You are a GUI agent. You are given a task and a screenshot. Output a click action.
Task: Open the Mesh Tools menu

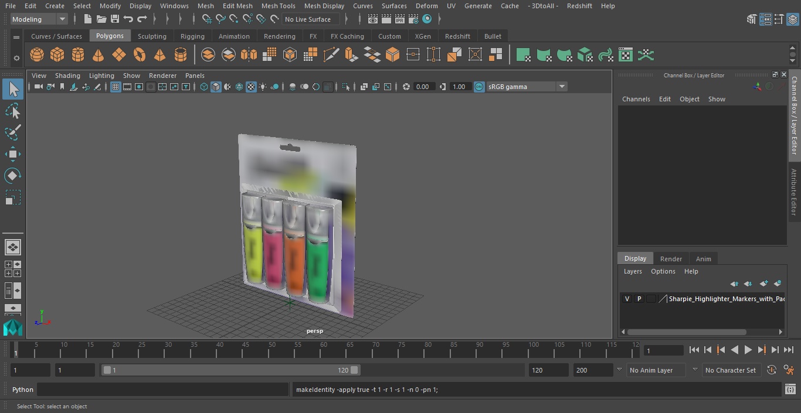coord(278,6)
